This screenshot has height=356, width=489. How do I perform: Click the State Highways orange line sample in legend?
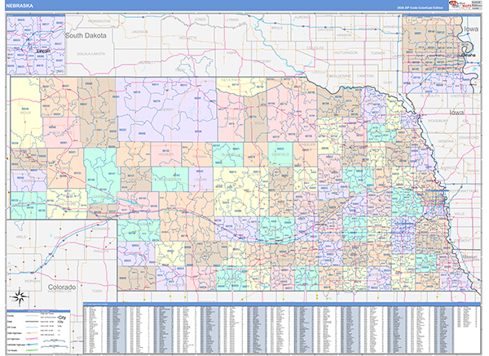pos(30,333)
